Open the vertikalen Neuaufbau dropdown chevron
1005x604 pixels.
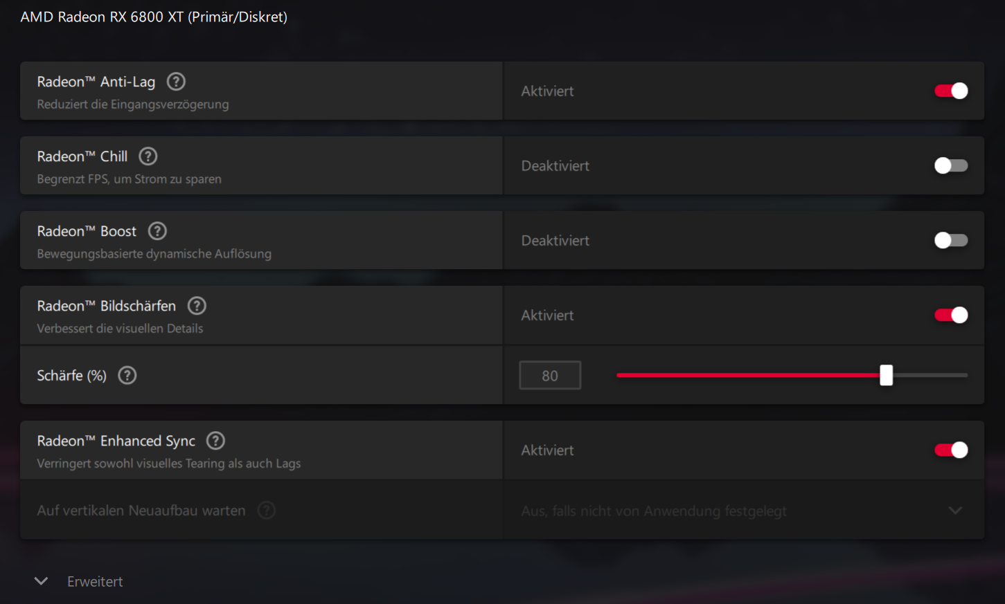tap(955, 511)
